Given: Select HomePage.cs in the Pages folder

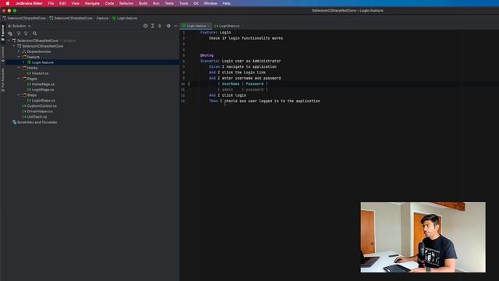Looking at the screenshot, I should (x=43, y=84).
